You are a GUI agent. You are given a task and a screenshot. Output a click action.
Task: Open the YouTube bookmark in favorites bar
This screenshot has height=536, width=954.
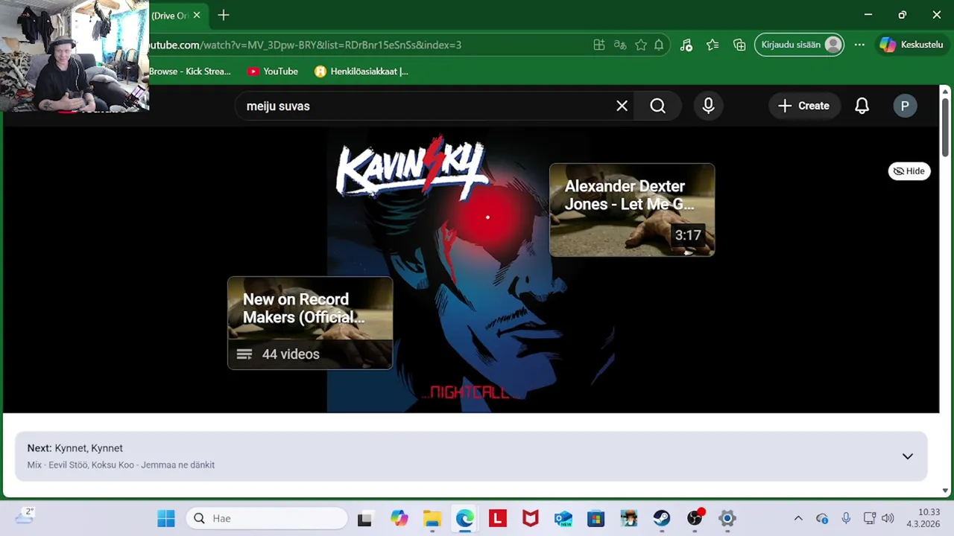click(x=273, y=71)
